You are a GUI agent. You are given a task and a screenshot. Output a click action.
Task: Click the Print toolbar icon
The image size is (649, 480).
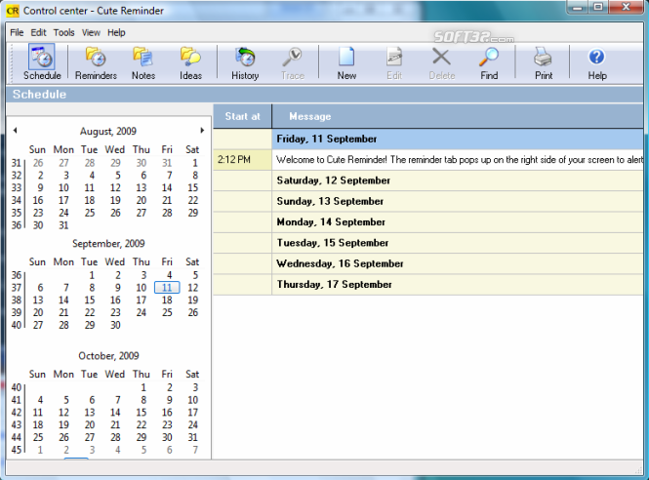point(543,62)
